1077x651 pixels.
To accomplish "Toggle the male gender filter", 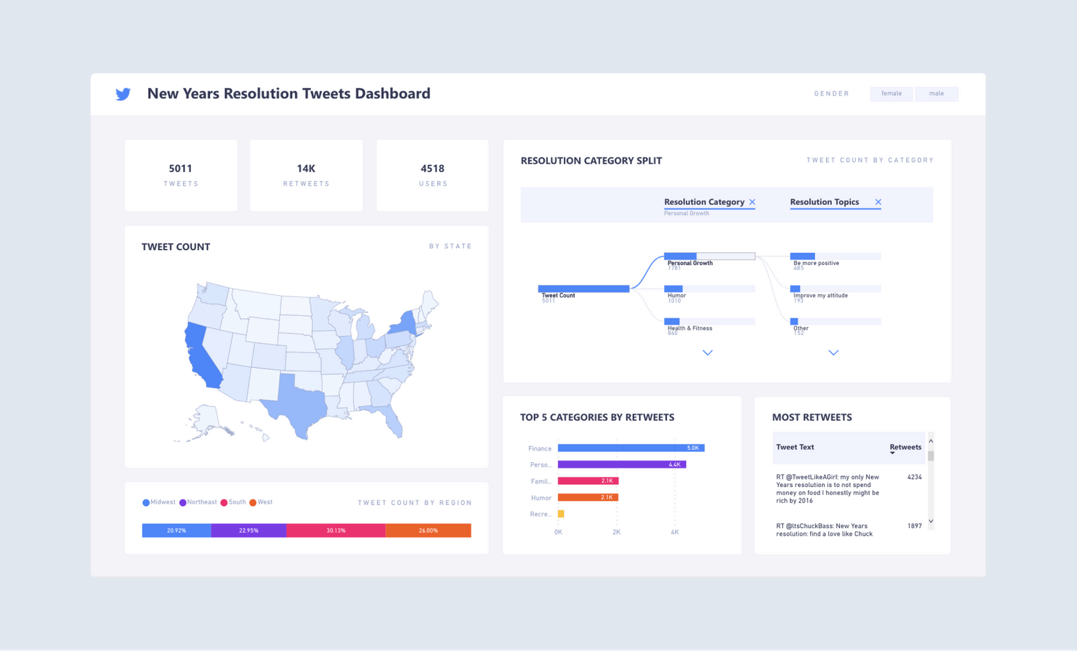I will 937,93.
